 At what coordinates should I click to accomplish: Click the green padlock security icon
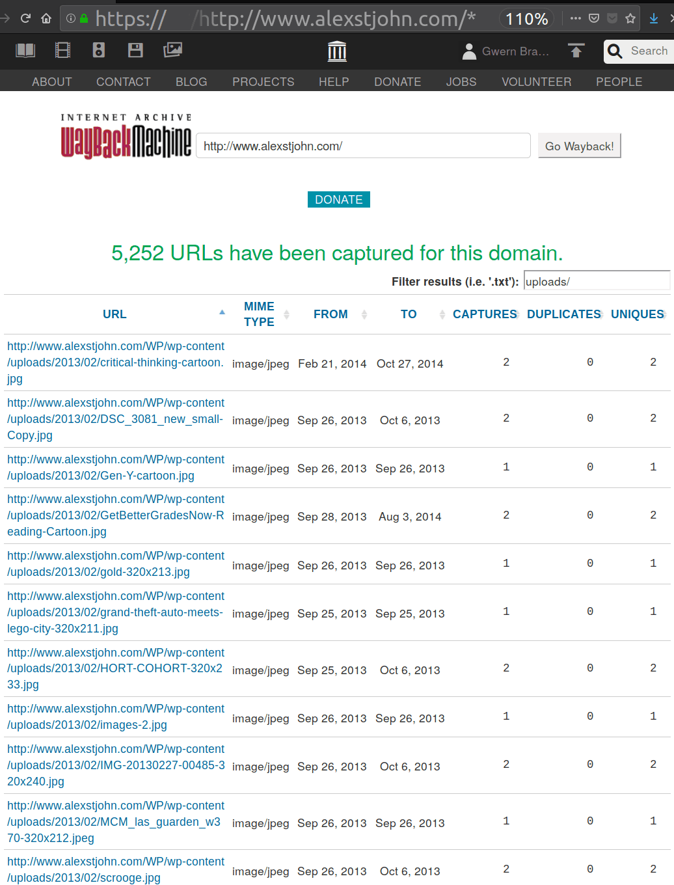click(84, 18)
